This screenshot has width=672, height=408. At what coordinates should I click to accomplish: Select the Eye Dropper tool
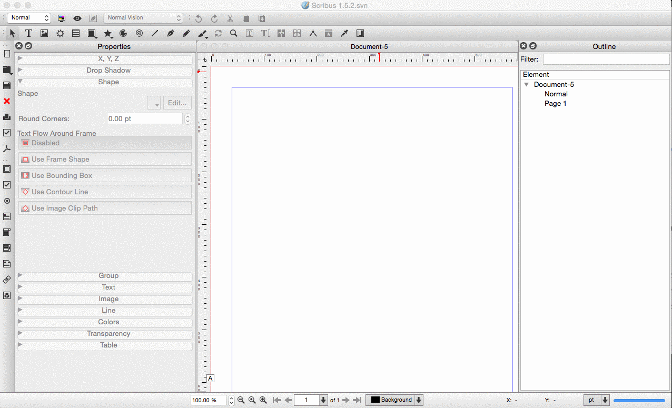(344, 33)
